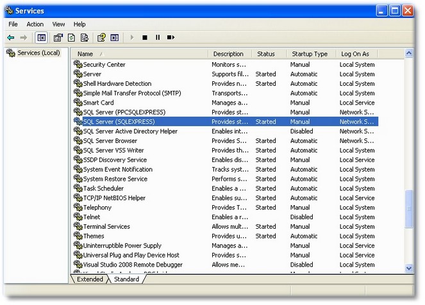This screenshot has height=305, width=425.
Task: Click Disabled startup type for Telnet
Action: [301, 217]
